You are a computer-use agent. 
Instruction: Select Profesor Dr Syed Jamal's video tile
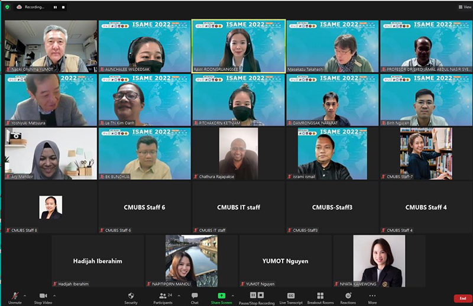[x=426, y=46]
